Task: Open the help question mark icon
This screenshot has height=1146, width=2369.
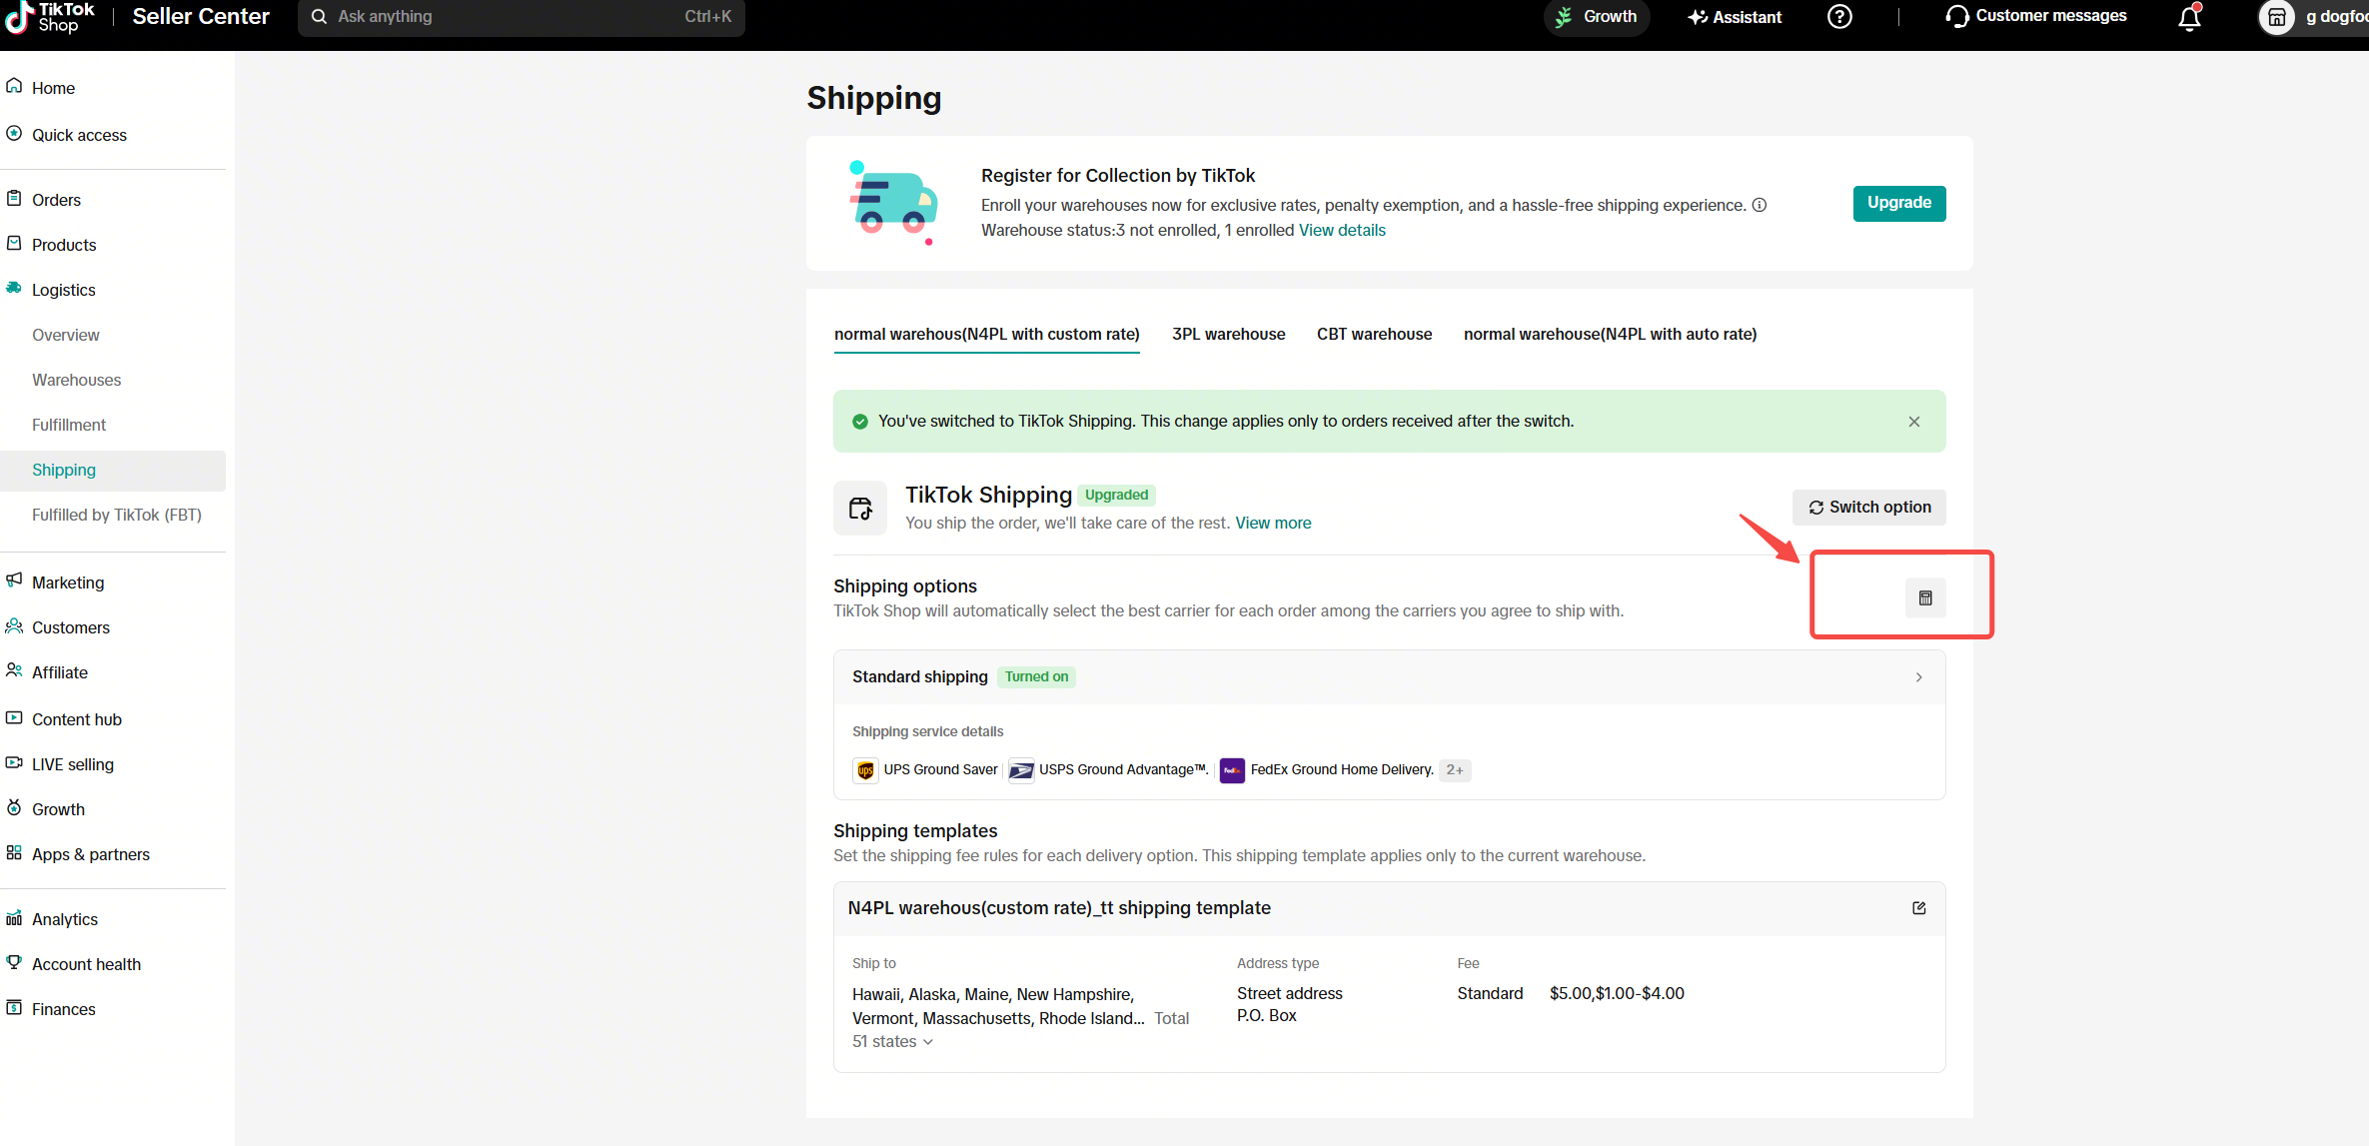Action: (1839, 17)
